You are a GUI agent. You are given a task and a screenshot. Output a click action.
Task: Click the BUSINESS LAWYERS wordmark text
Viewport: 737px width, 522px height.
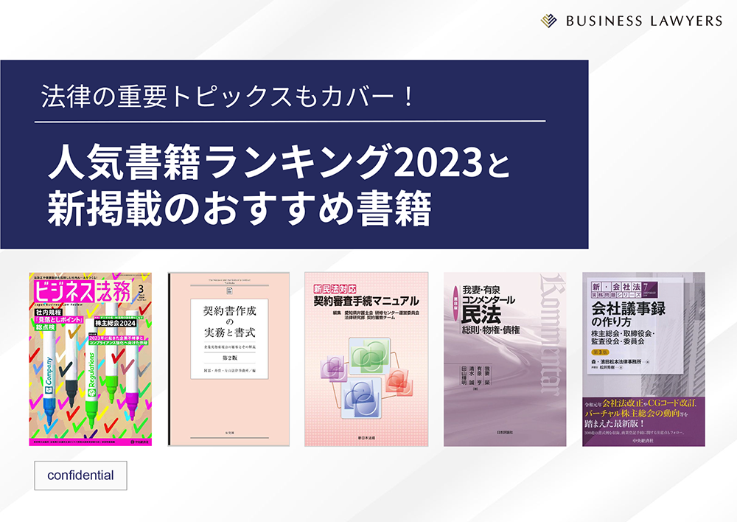tap(644, 21)
